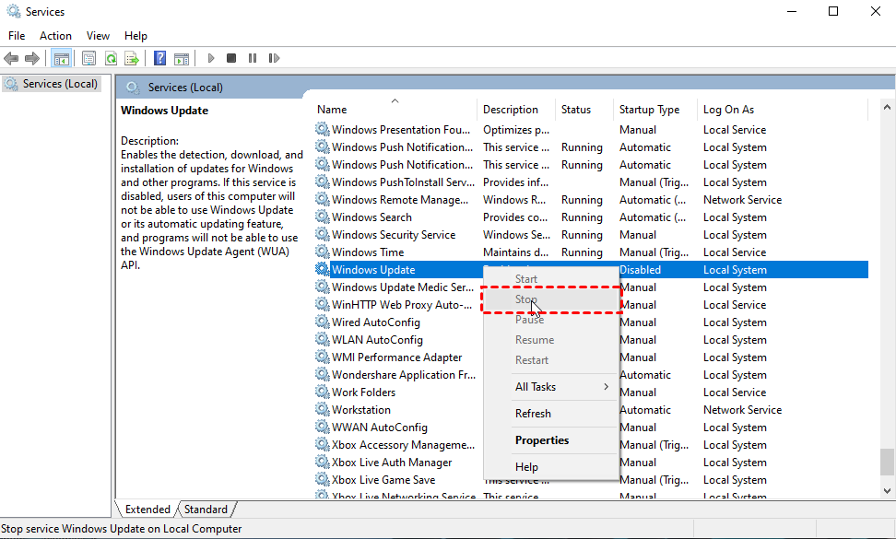896x539 pixels.
Task: Click the Back arrow in the toolbar
Action: point(11,58)
